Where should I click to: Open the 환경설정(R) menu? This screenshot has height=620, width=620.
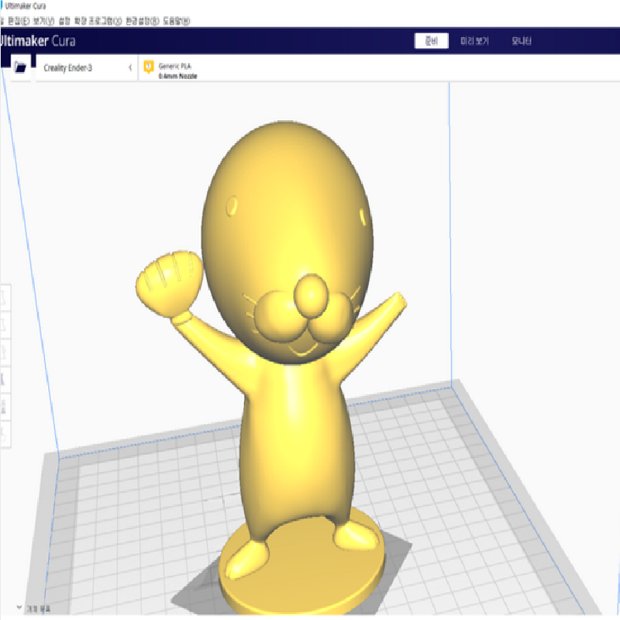pyautogui.click(x=143, y=21)
